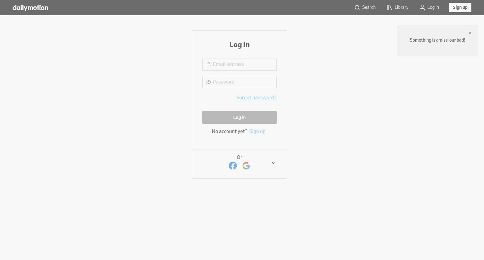Screen dimensions: 484x260
Task: Click the Library books icon
Action: [389, 8]
